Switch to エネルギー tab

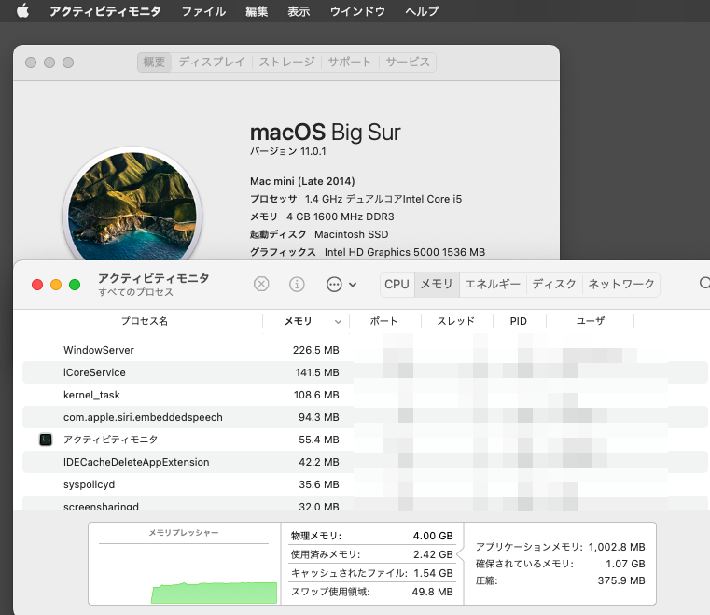(x=493, y=285)
